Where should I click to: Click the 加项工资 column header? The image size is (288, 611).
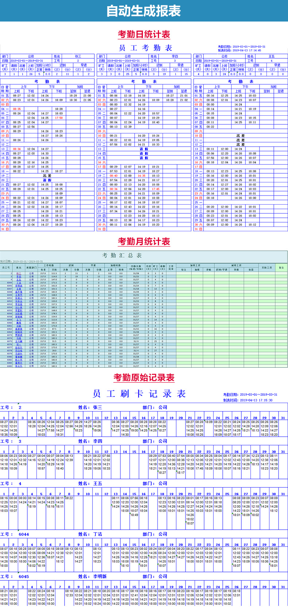pyautogui.click(x=195, y=265)
